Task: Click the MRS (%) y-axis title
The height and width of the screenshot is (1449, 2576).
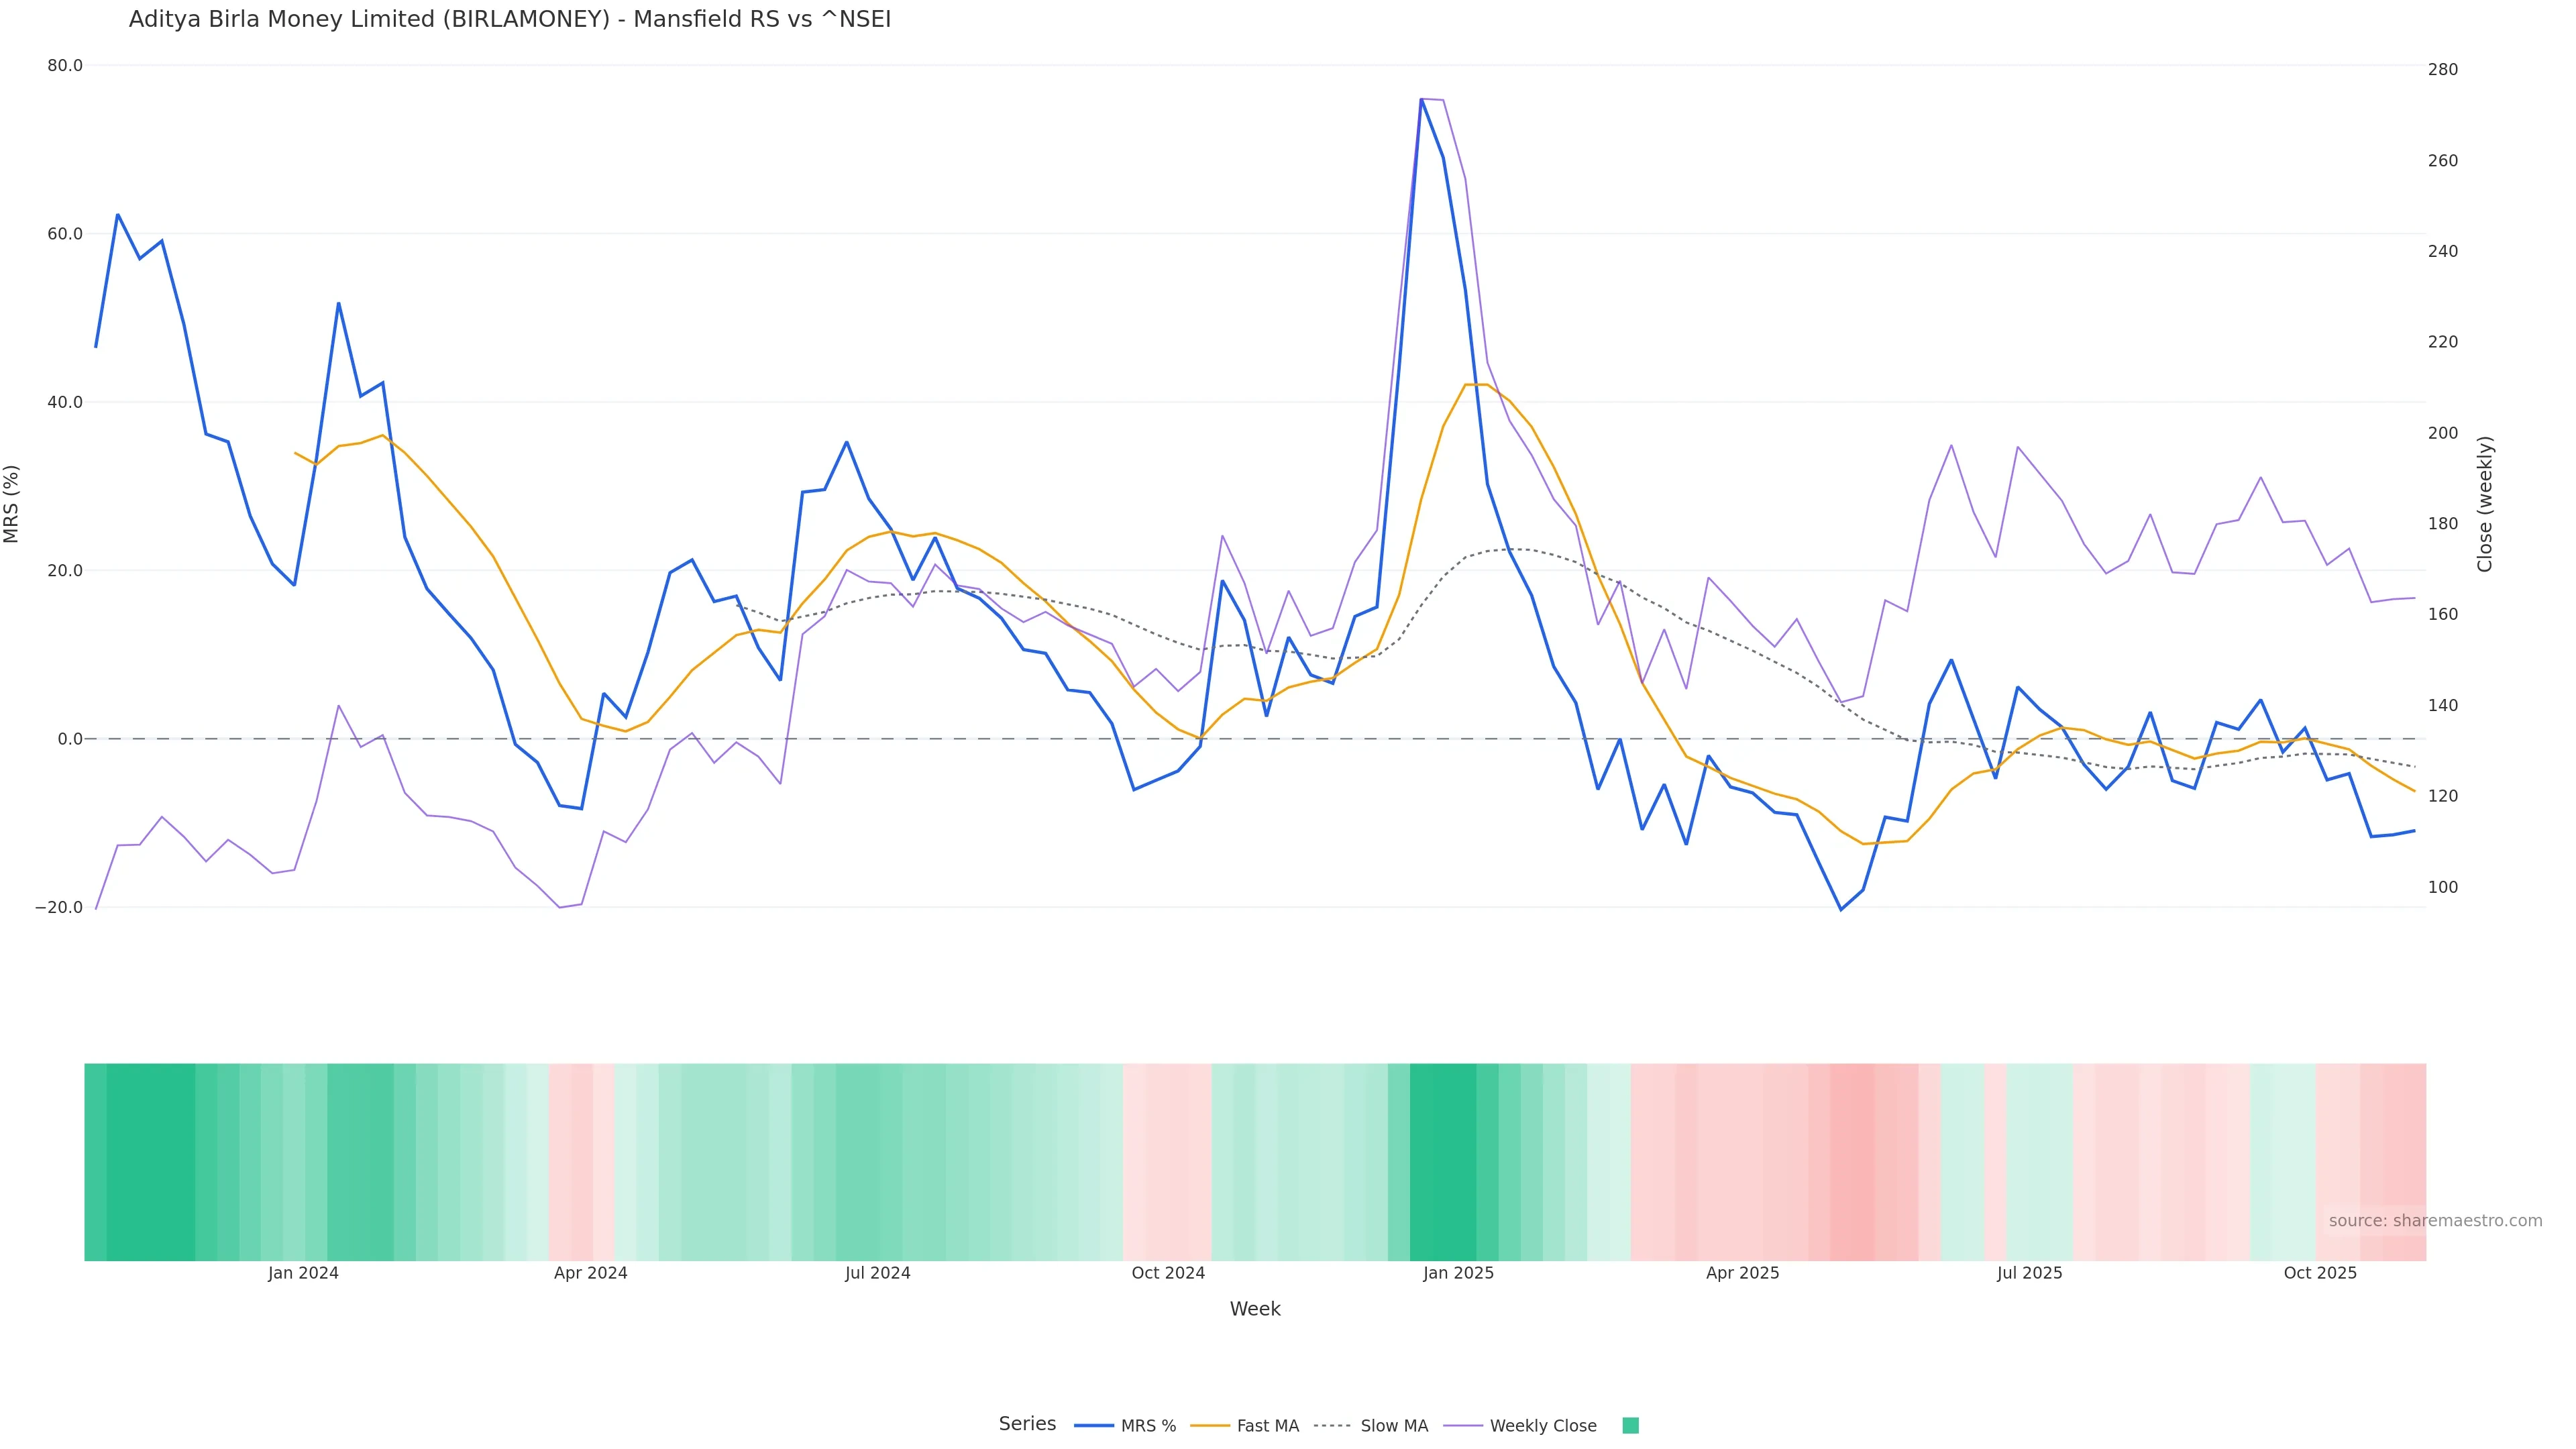Action: [12, 504]
